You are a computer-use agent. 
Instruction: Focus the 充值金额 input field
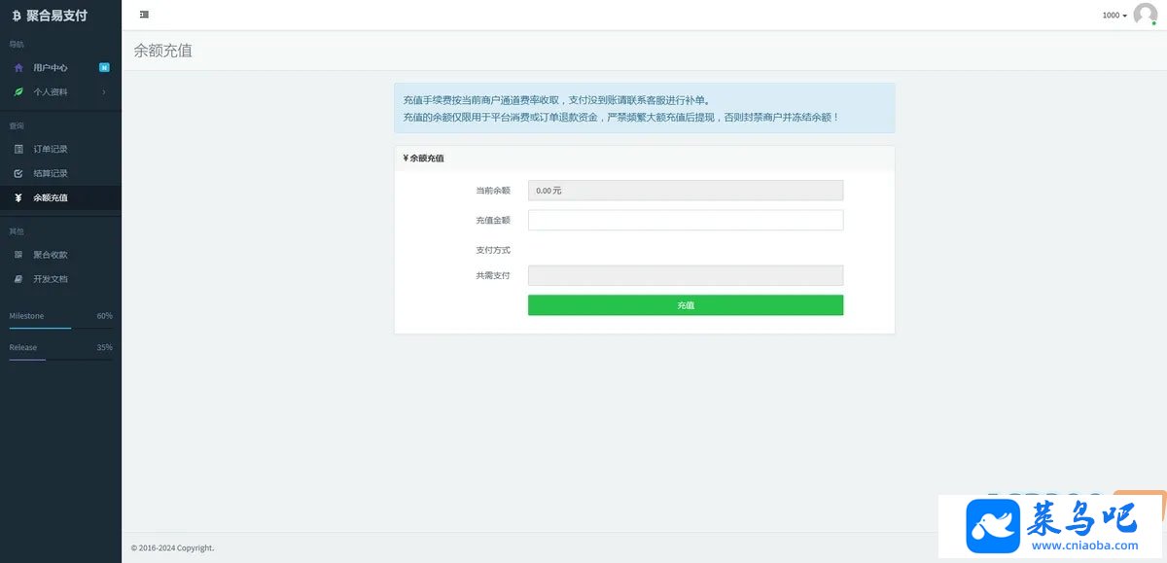(686, 220)
